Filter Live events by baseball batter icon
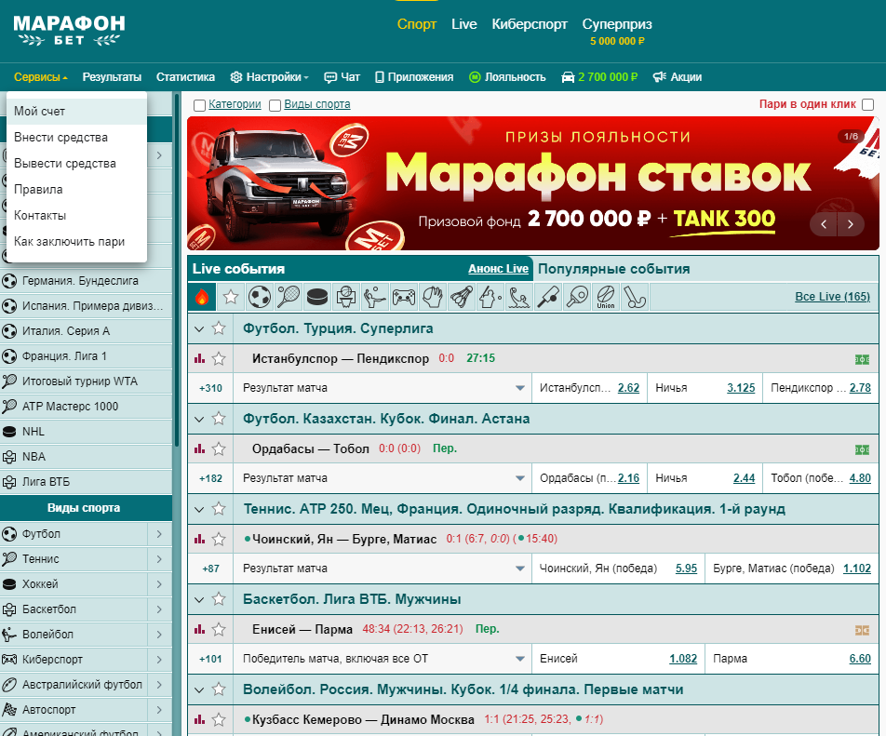Screen dimensions: 886x736 pyautogui.click(x=490, y=297)
